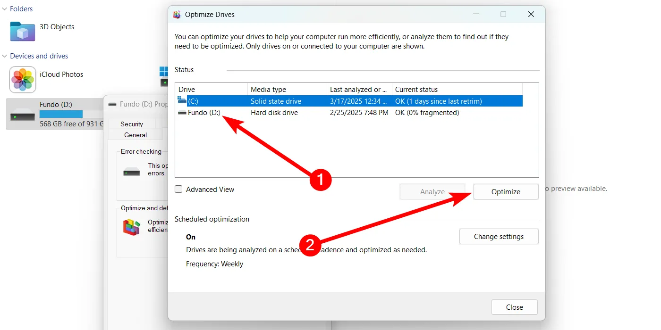Collapse the Devices and drives section
Viewport: 661px width, 330px height.
click(x=5, y=56)
